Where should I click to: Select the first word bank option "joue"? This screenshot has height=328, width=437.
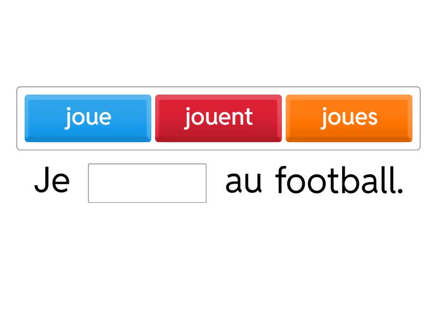coord(88,118)
